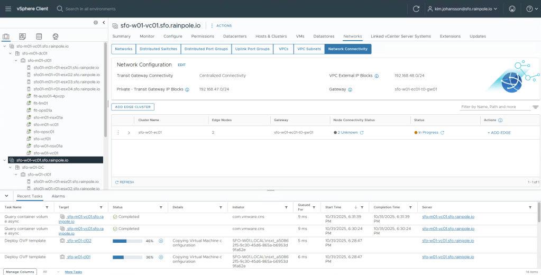The width and height of the screenshot is (541, 275).
Task: Select the VMs and Templates inventory icon
Action: pos(22,36)
